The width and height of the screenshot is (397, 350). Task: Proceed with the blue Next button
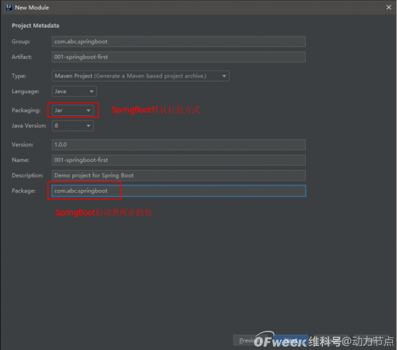point(291,341)
